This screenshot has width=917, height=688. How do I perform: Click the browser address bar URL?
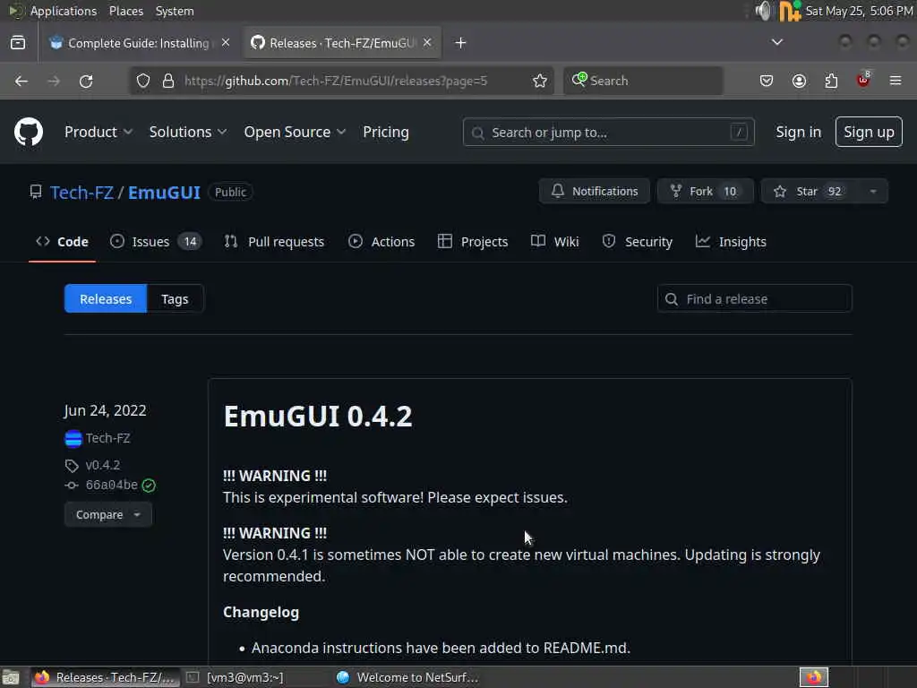(x=336, y=81)
